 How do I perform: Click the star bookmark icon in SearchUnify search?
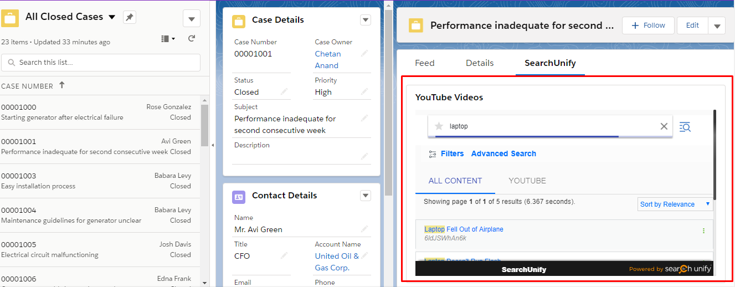[x=439, y=126]
